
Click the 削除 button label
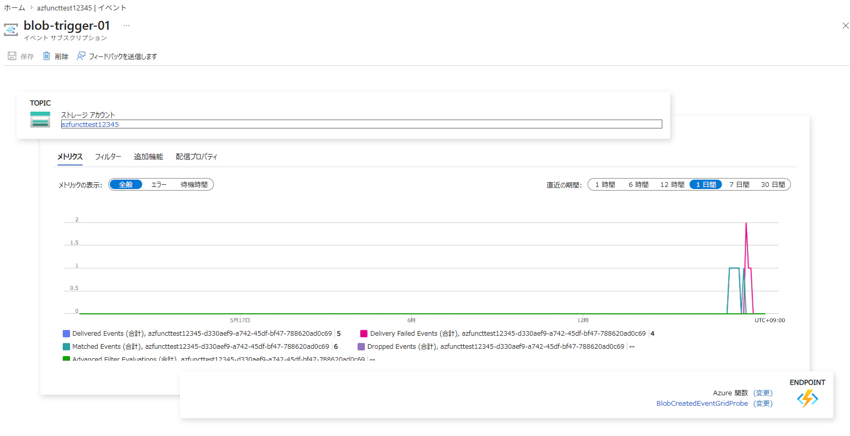62,56
